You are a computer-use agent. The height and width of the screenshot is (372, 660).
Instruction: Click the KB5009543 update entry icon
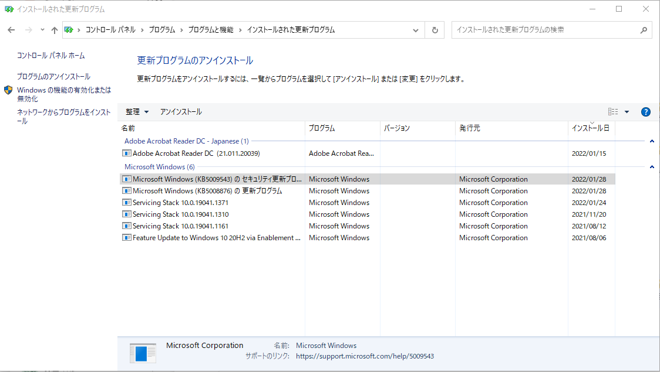[127, 179]
